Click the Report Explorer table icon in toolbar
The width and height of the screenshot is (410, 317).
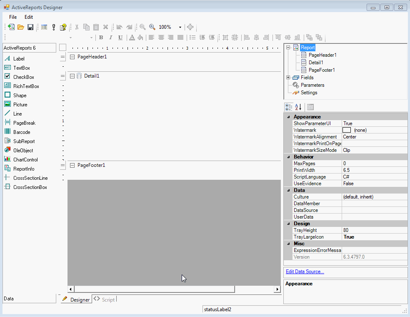point(44,27)
